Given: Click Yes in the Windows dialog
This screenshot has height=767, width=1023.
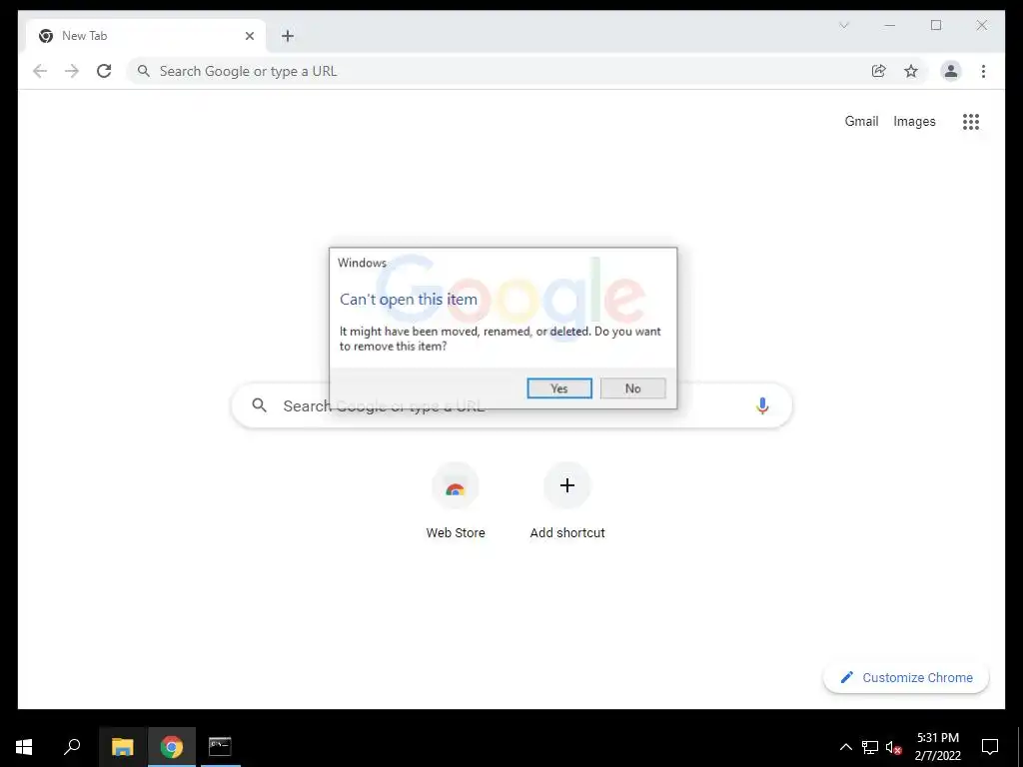Looking at the screenshot, I should tap(559, 388).
